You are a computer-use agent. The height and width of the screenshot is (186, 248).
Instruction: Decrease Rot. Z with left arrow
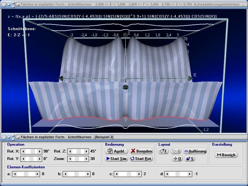(70, 151)
